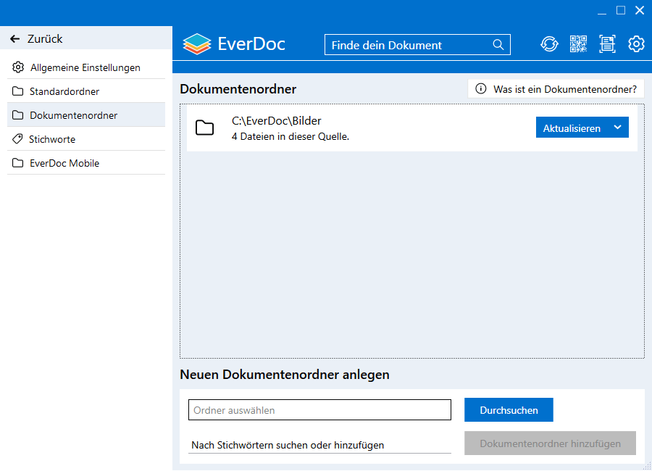Click the sync refresh icon in the toolbar
Image resolution: width=652 pixels, height=471 pixels.
coord(549,43)
